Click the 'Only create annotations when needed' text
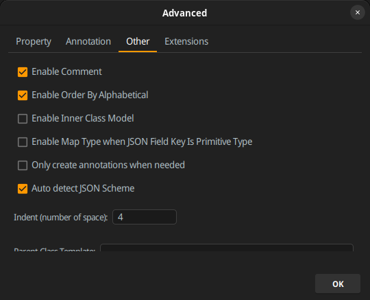Screen dimensions: 370x300 coord(108,165)
